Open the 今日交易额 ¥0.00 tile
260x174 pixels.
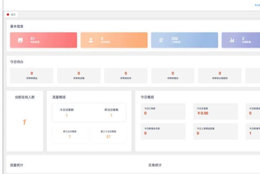pyautogui.click(x=215, y=111)
